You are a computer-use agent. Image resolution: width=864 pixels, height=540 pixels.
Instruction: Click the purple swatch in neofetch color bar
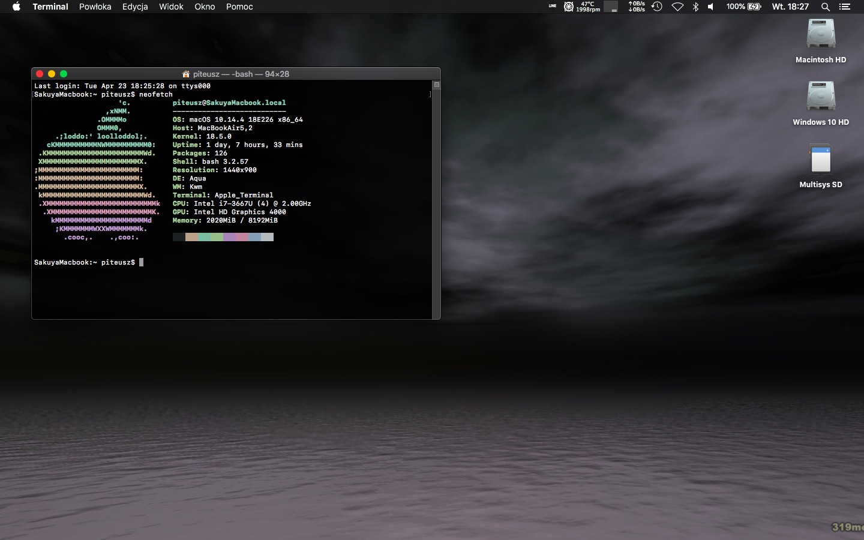tap(229, 237)
